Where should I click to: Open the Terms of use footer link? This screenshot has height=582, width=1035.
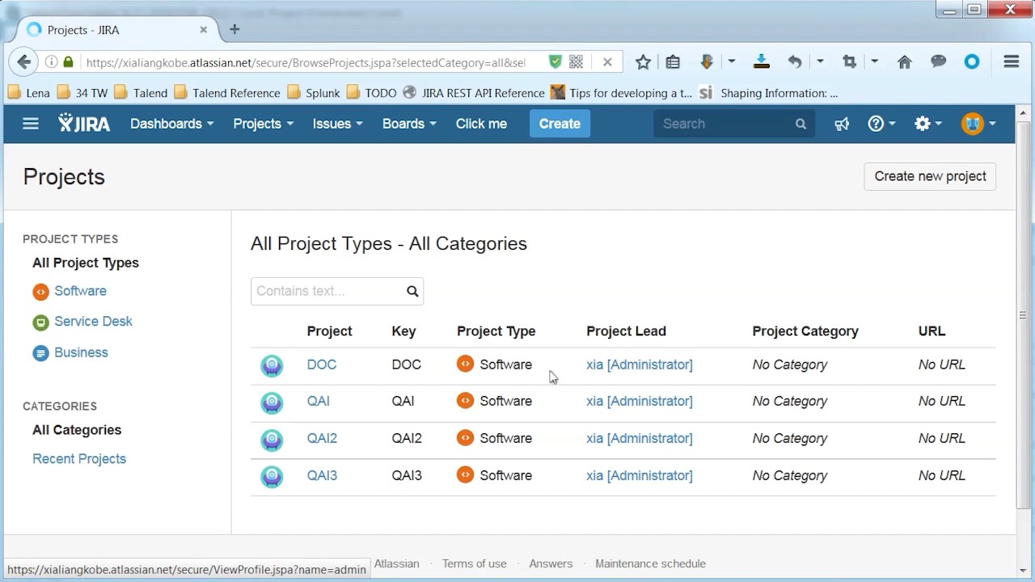tap(475, 563)
